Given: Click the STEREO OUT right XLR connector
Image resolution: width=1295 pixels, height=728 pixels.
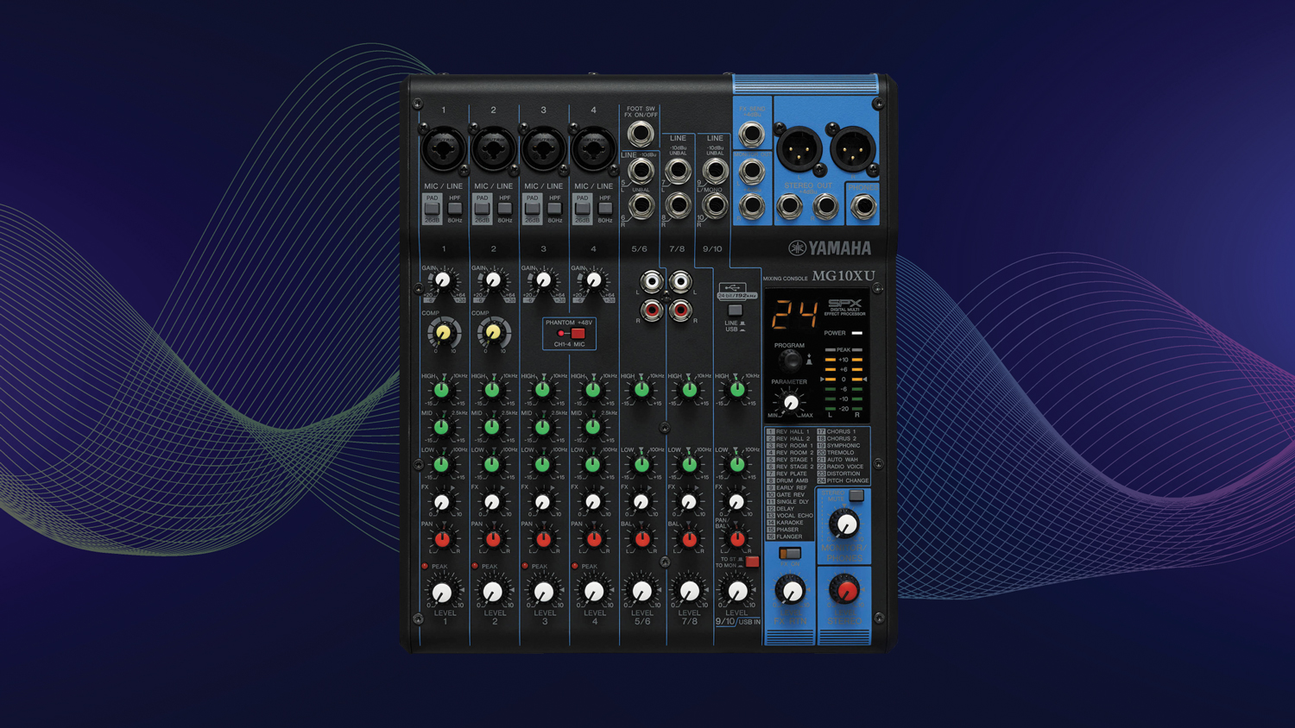Looking at the screenshot, I should tap(853, 148).
